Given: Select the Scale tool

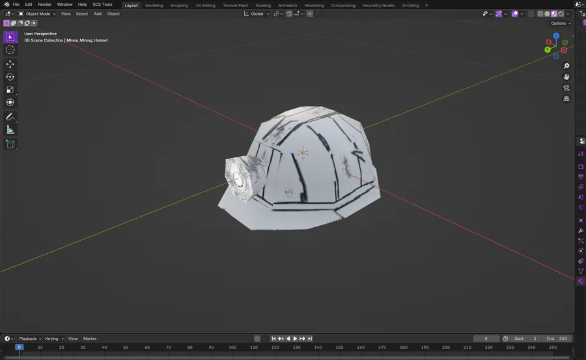Looking at the screenshot, I should pyautogui.click(x=10, y=90).
